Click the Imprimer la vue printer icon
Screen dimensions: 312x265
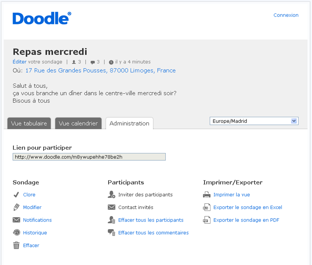pyautogui.click(x=207, y=195)
